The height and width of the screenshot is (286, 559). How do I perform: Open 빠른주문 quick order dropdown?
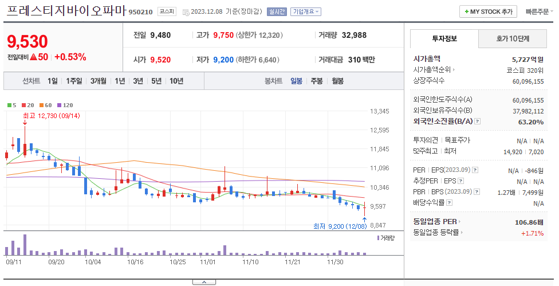(x=540, y=12)
